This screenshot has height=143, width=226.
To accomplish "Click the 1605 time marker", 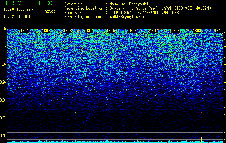I will (111, 31).
